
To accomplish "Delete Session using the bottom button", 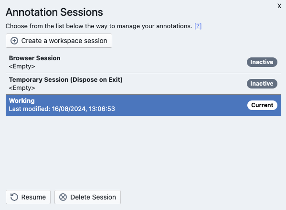I will point(87,197).
